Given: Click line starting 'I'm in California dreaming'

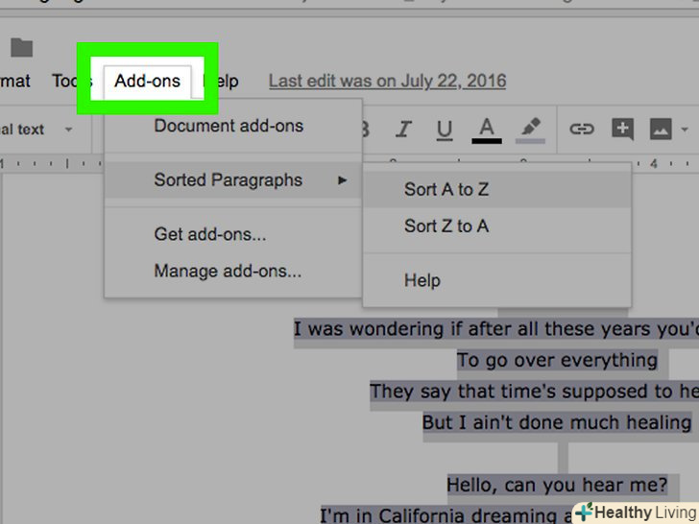Looking at the screenshot, I should (446, 514).
